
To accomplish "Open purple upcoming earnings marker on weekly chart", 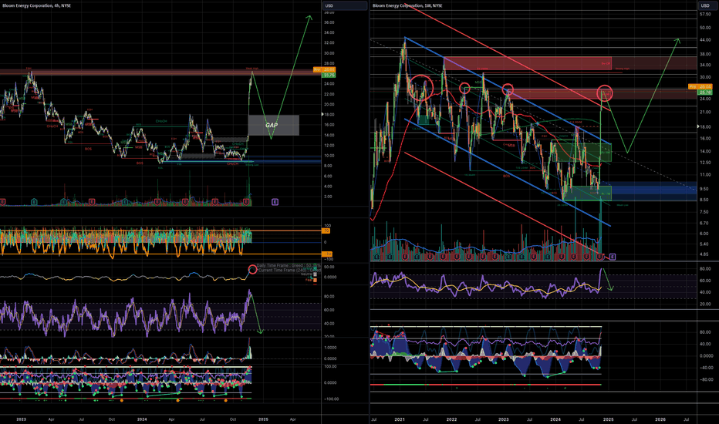I will click(x=613, y=257).
